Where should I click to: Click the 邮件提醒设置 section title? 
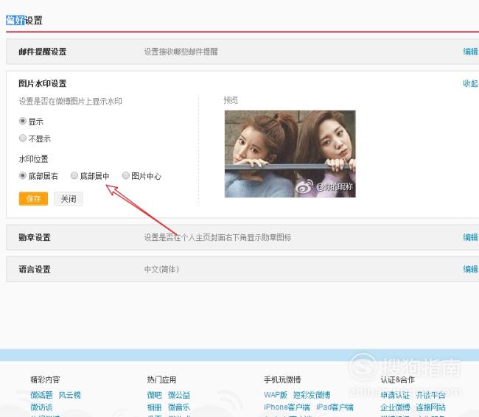(43, 52)
